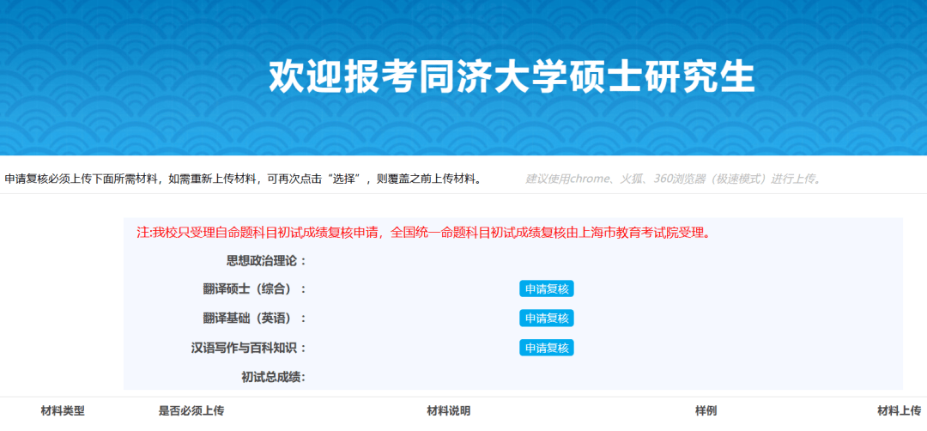Screen dimensions: 927x431
Task: Select the 思想政治理论 label
Action: (x=266, y=260)
